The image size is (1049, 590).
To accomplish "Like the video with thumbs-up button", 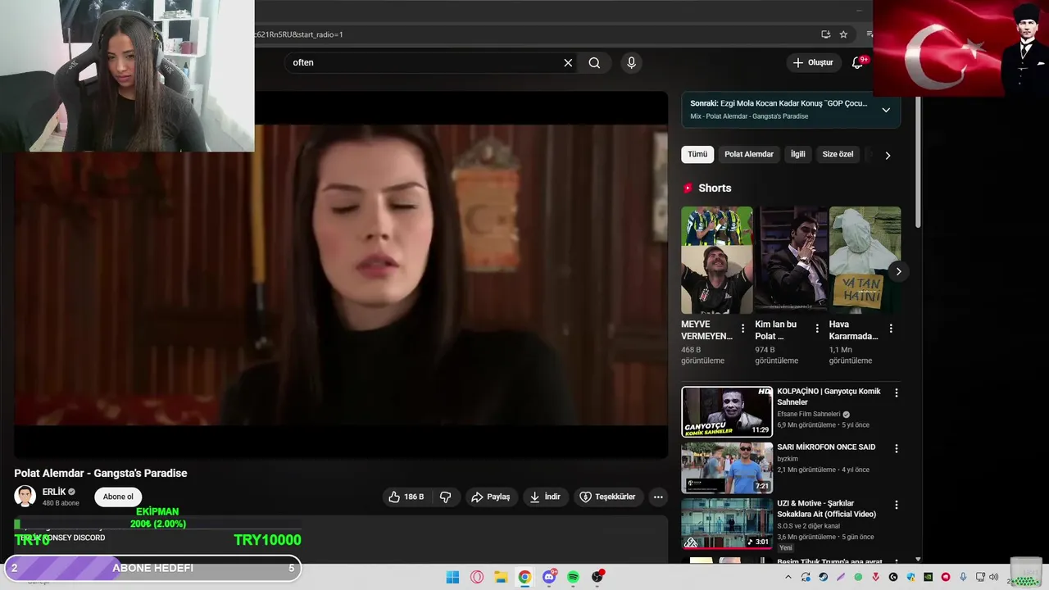I will [406, 497].
